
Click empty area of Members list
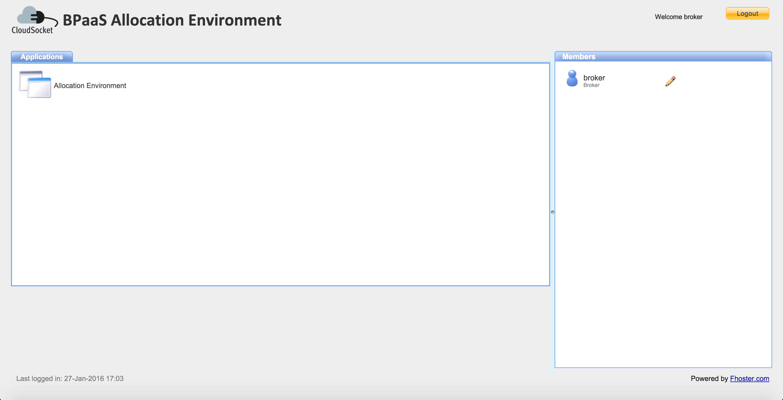663,228
